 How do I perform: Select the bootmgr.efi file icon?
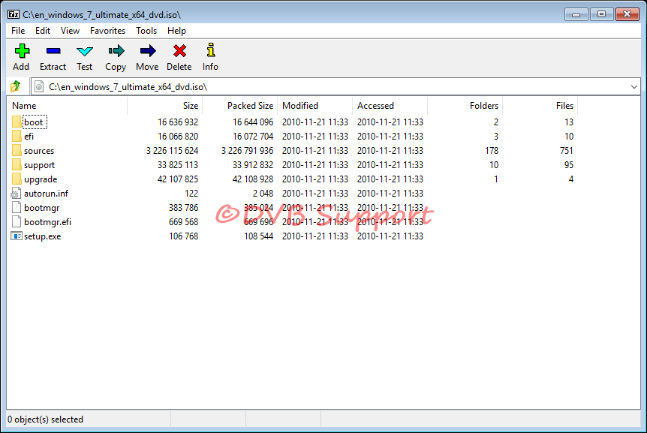[17, 221]
